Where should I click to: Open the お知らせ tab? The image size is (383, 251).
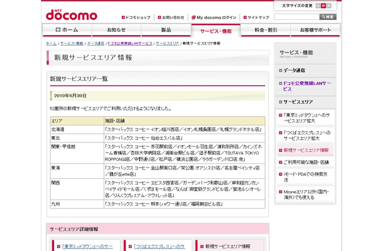(x=117, y=30)
